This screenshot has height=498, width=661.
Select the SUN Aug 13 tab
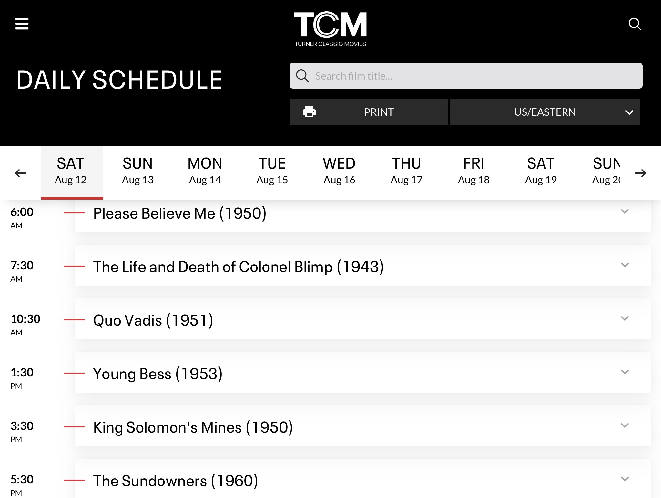pos(138,171)
